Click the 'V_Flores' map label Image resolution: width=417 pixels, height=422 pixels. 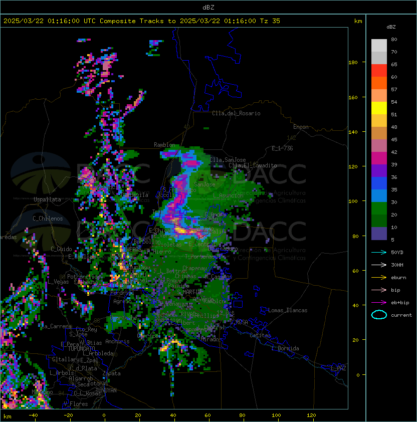click(76, 404)
